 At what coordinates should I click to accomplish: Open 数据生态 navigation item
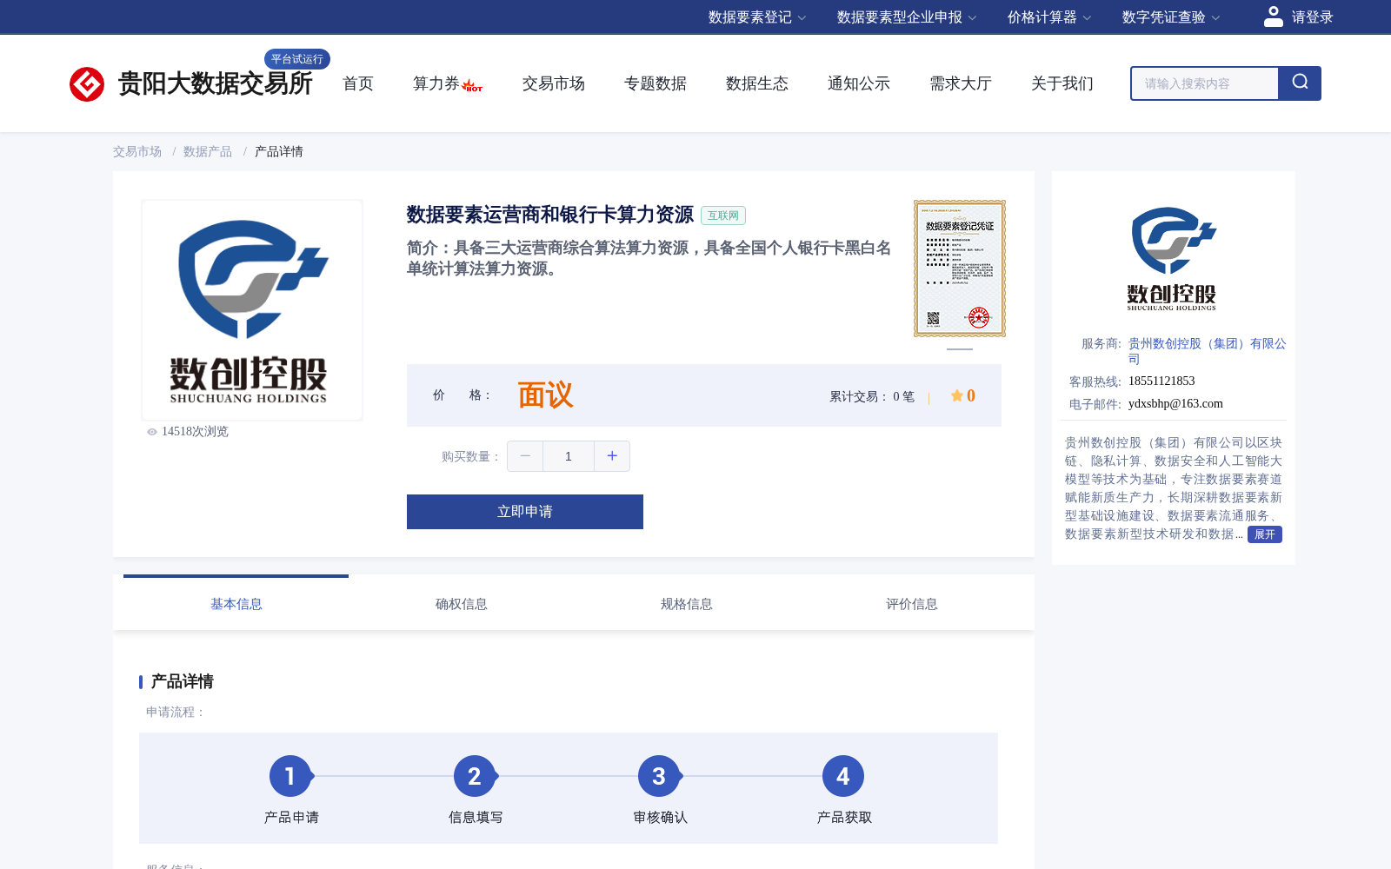tap(757, 83)
